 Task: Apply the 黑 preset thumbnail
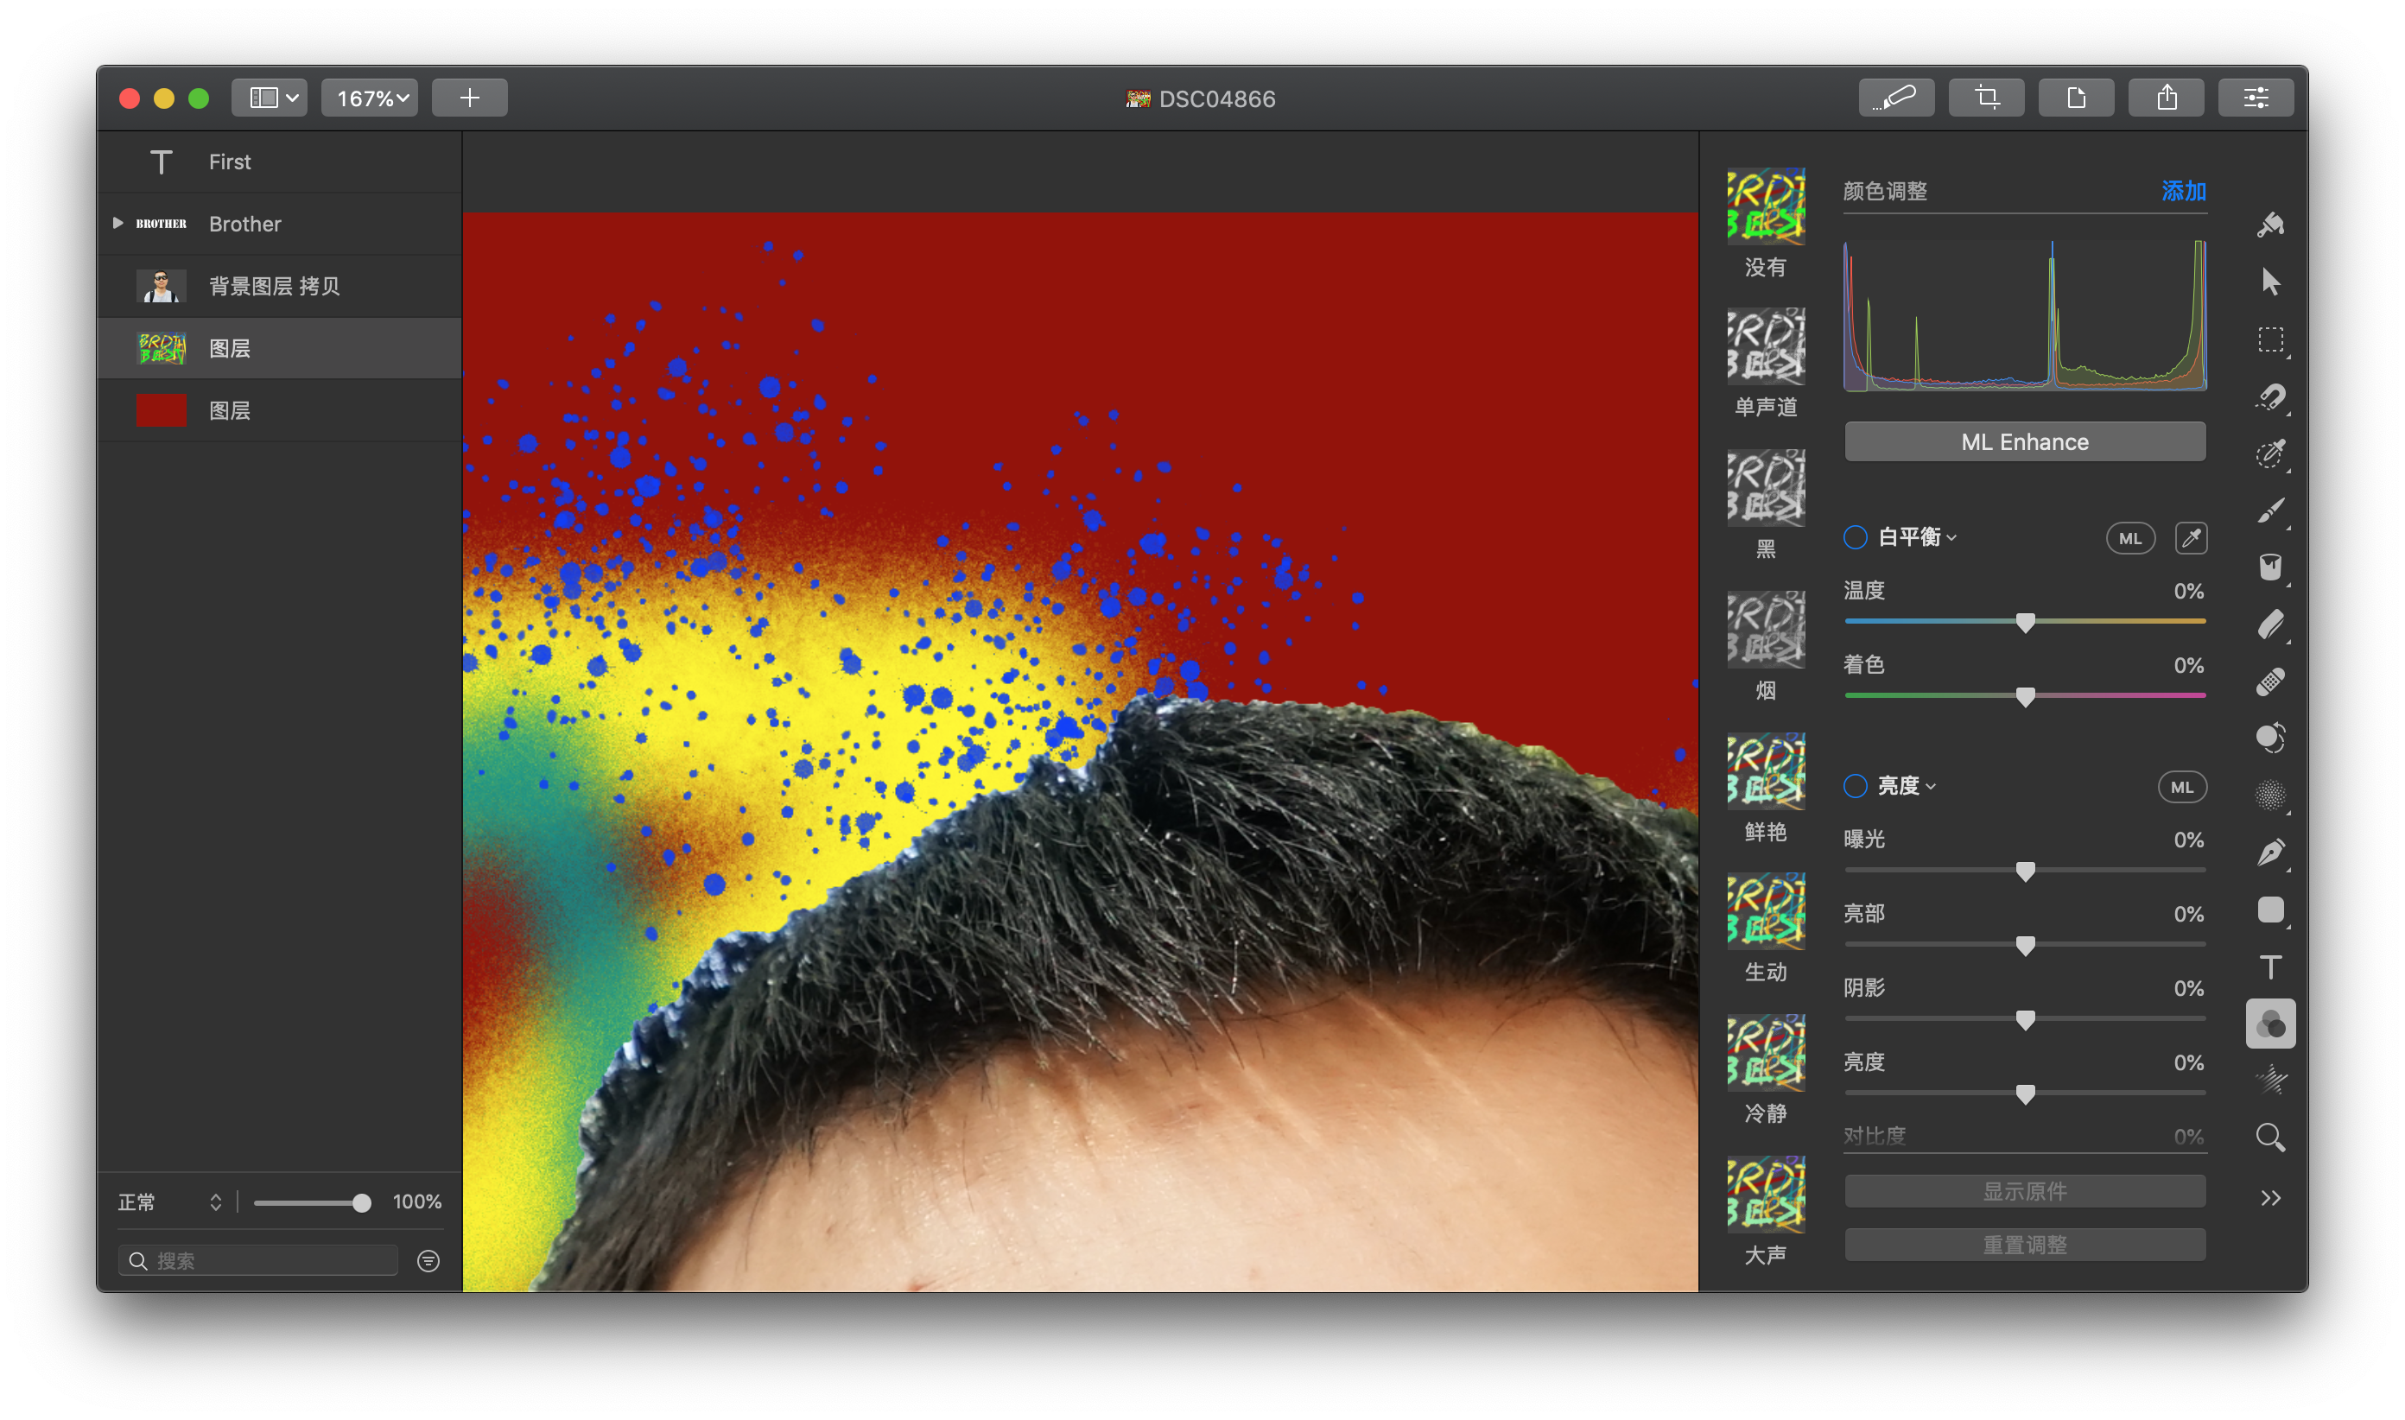(1765, 488)
